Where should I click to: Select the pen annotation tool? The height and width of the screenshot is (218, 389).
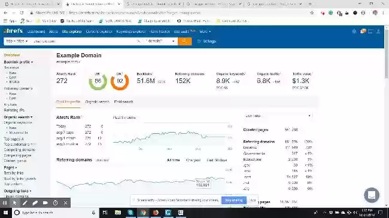tap(25, 203)
